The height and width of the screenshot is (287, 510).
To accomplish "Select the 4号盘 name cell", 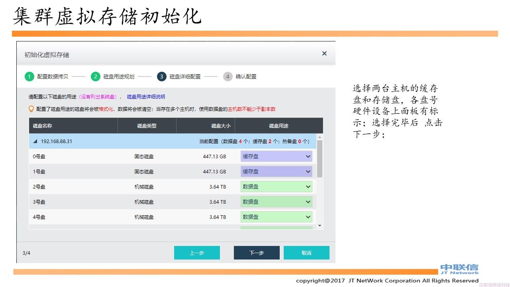I will coord(39,217).
